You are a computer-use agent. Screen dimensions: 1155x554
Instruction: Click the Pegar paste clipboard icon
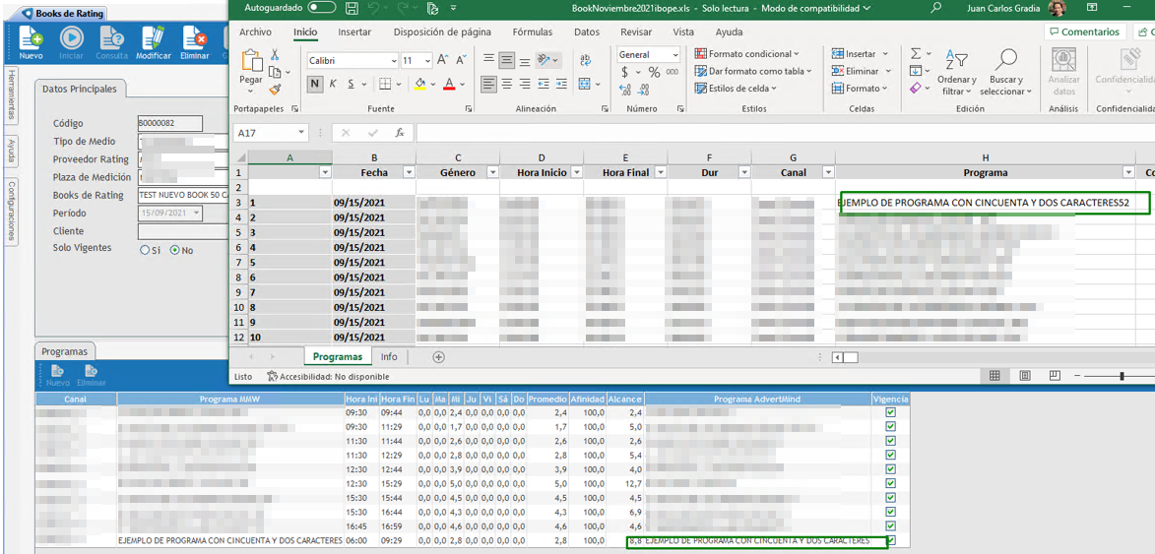coord(252,62)
